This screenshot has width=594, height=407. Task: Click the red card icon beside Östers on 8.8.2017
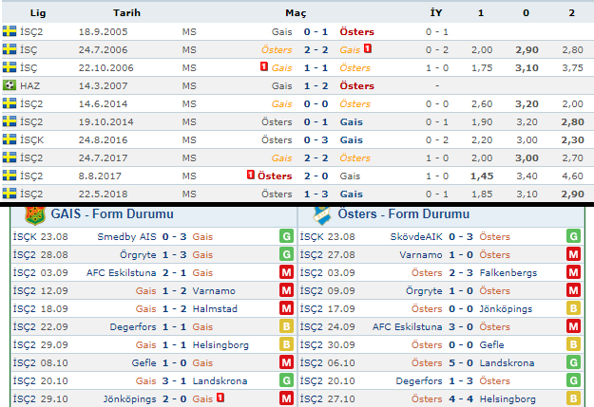250,175
